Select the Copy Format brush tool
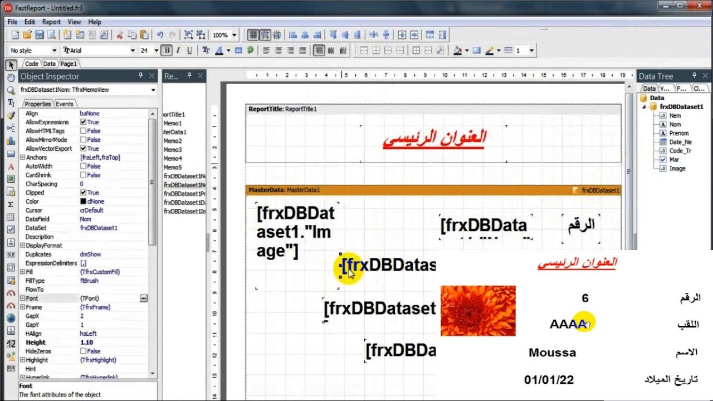The width and height of the screenshot is (713, 401). [x=11, y=115]
